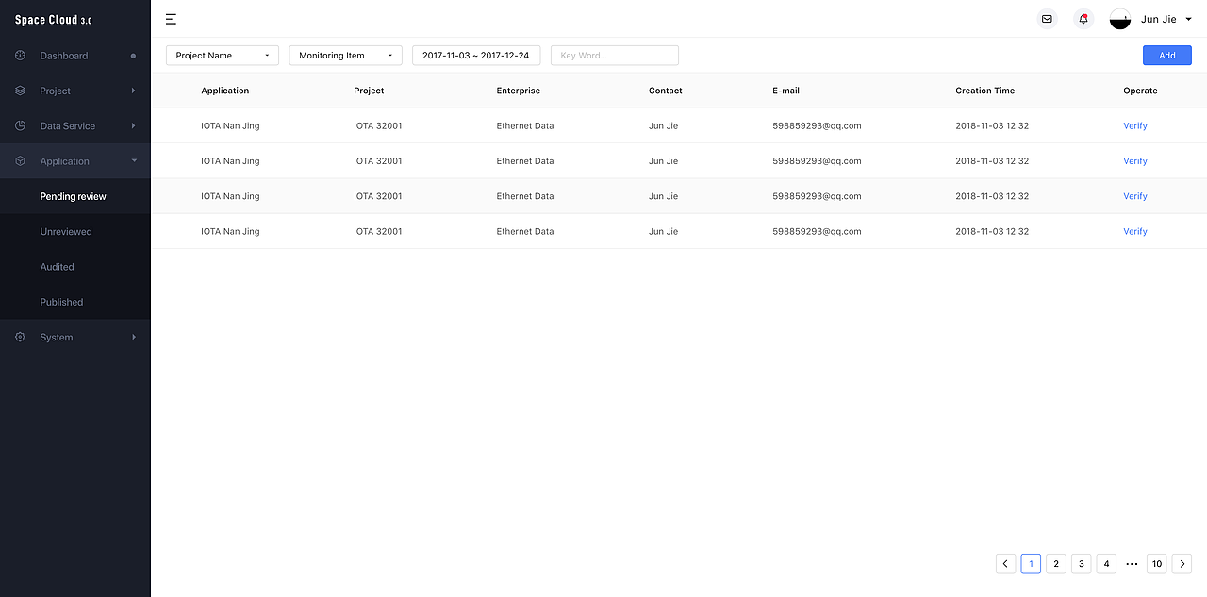Viewport: 1207px width, 597px height.
Task: Click the Project column header
Action: [x=369, y=91]
